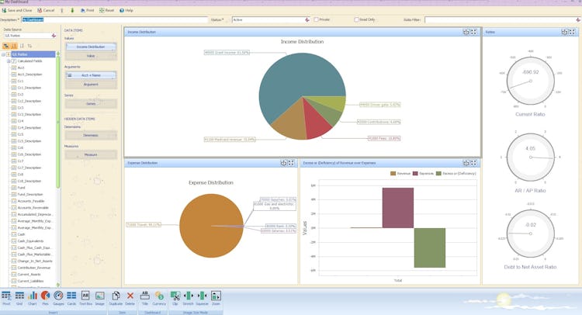Insert an Image dashboard item

tap(100, 298)
